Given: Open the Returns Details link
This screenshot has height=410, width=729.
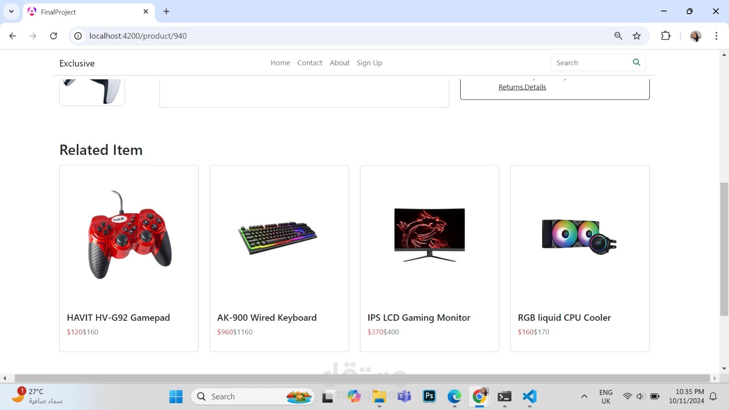Looking at the screenshot, I should tap(522, 87).
